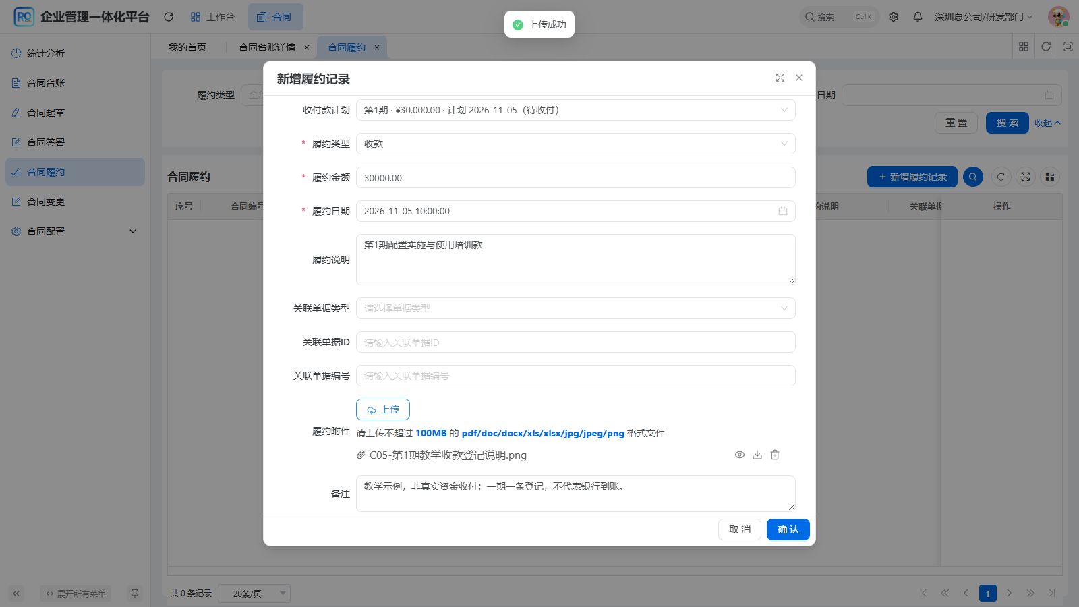Open 合同台账 in the sidebar
1079x607 pixels.
click(x=75, y=83)
